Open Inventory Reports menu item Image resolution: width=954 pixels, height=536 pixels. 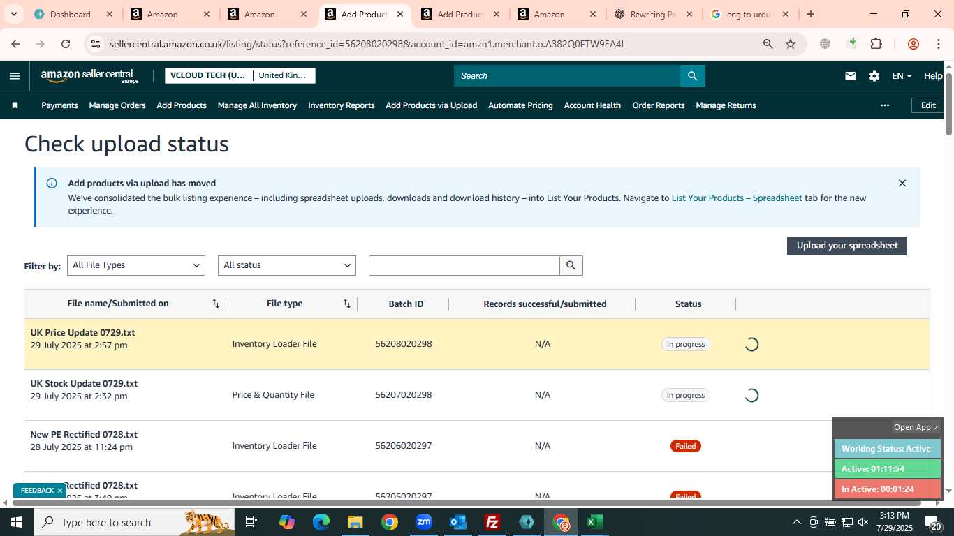342,105
